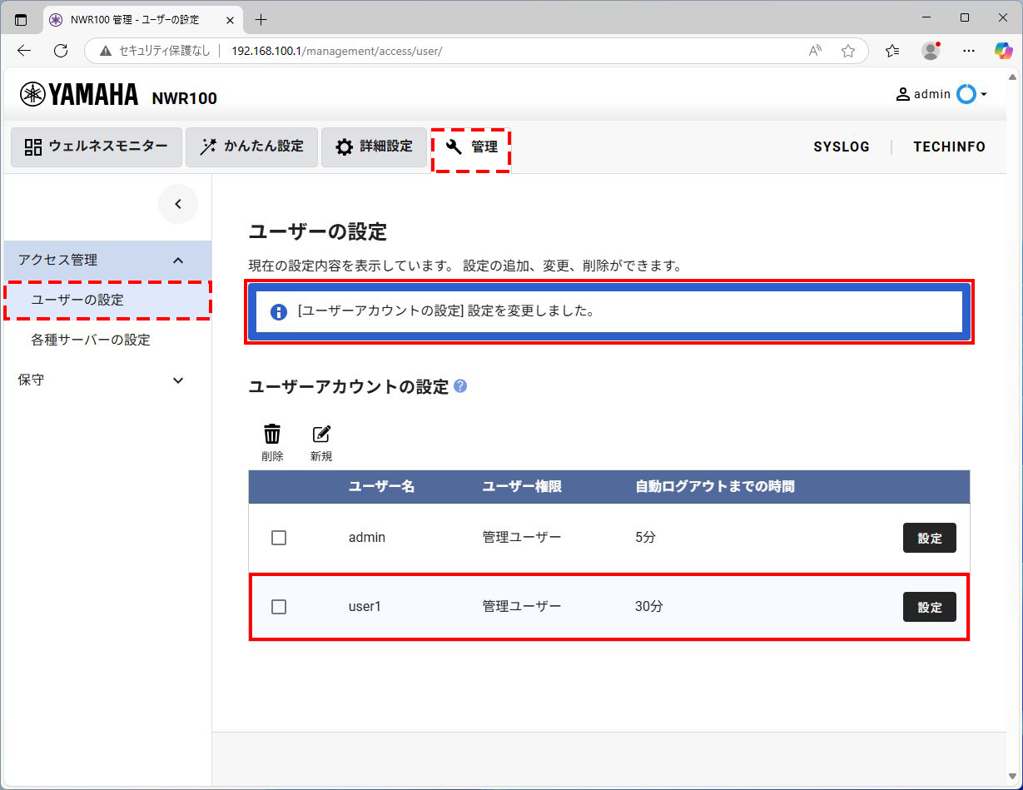Open the SYSLOG menu item
This screenshot has height=790, width=1023.
click(842, 147)
